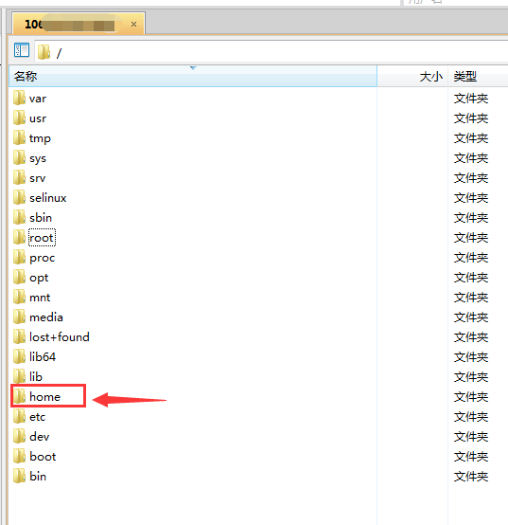This screenshot has height=525, width=508.
Task: Select the sys folder name
Action: pyautogui.click(x=38, y=158)
